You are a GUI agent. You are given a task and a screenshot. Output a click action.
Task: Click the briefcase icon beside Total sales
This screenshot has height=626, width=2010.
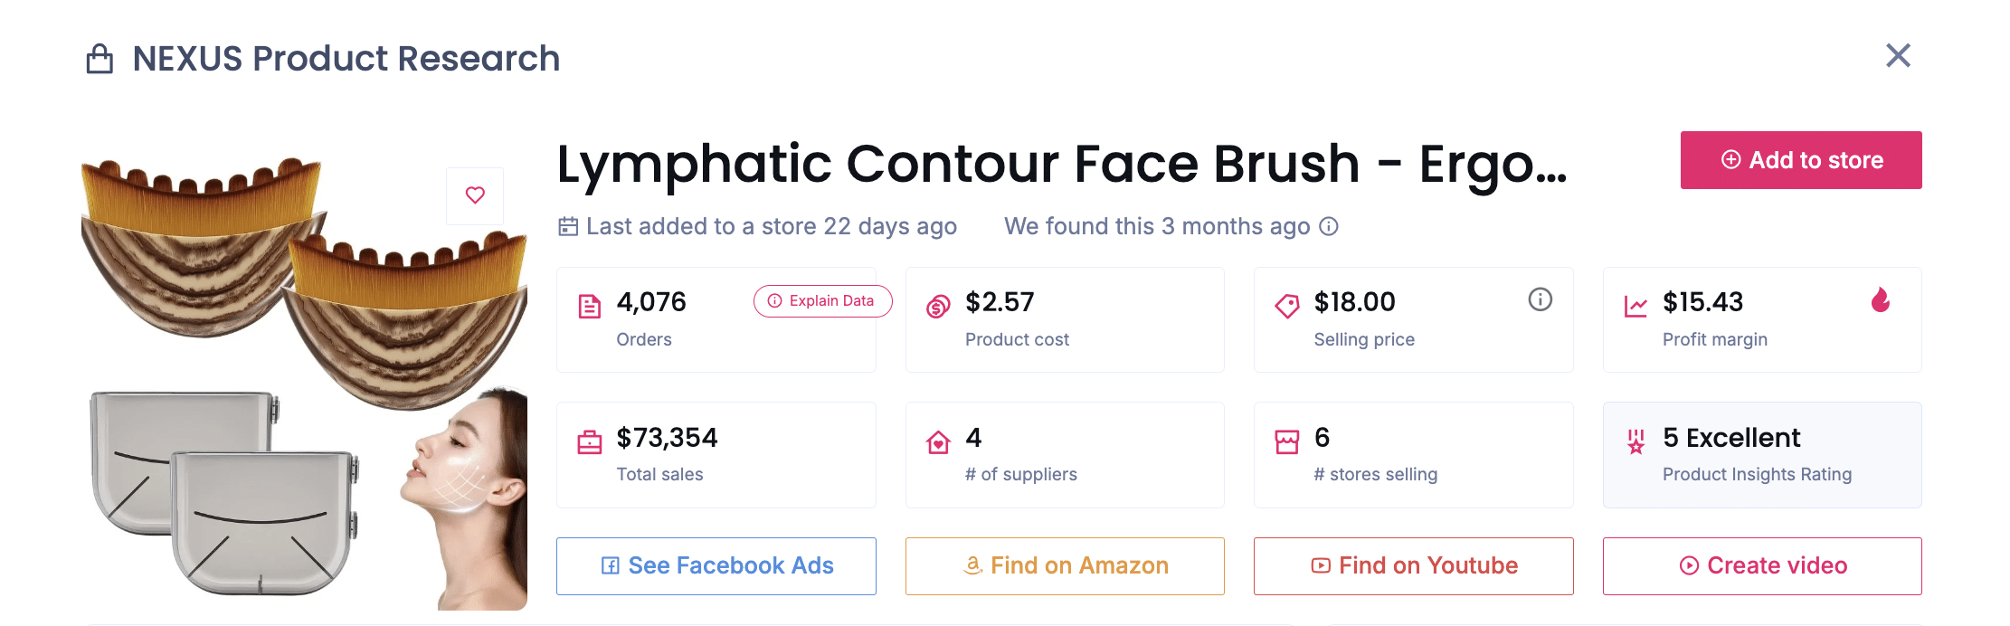[589, 441]
